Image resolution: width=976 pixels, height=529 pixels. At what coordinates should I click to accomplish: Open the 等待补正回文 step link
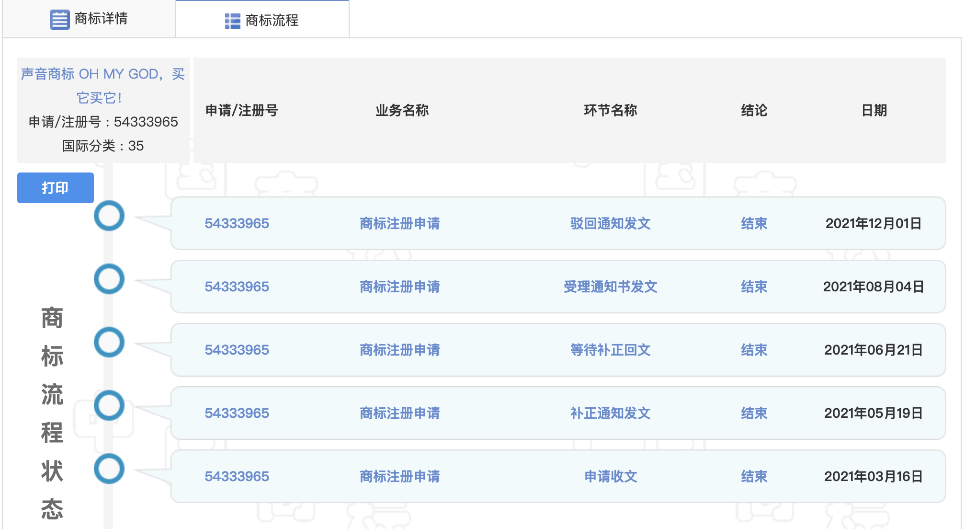coord(610,350)
